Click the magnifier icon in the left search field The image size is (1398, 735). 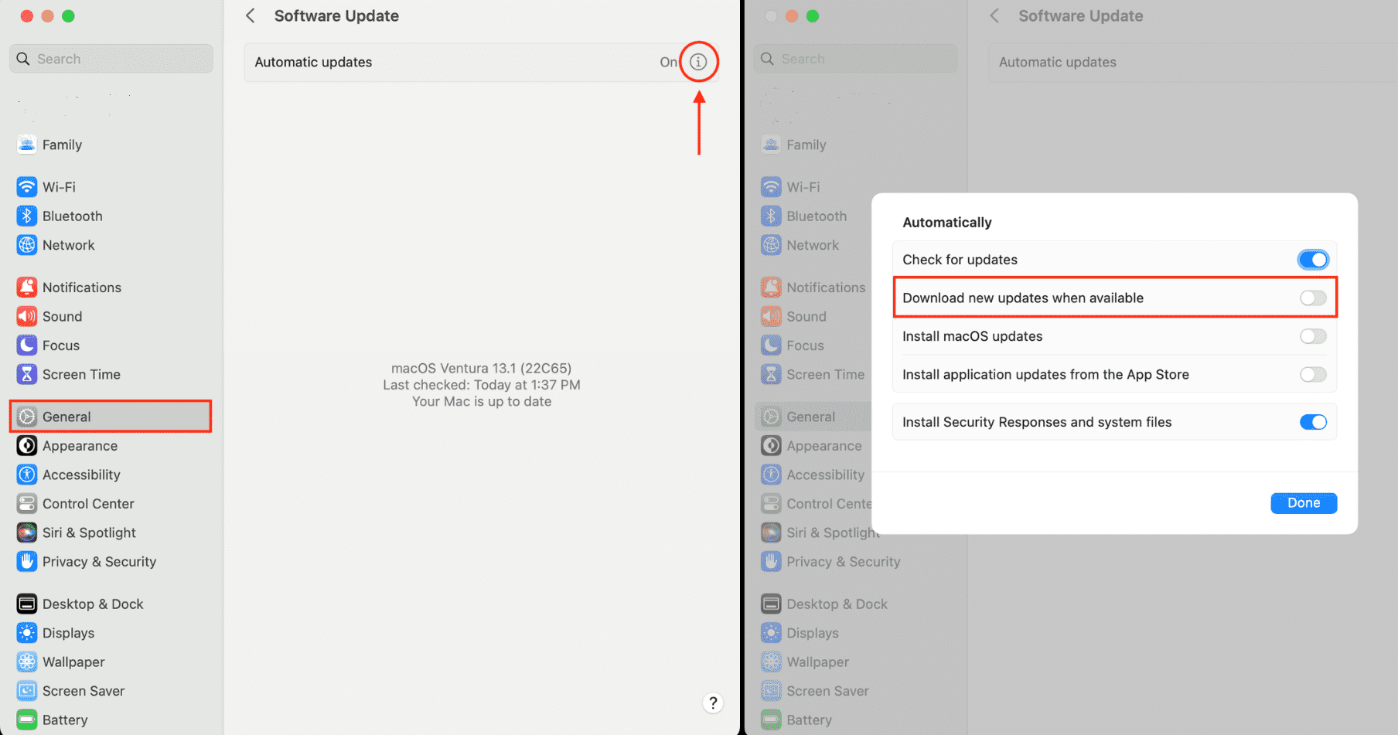(x=23, y=59)
